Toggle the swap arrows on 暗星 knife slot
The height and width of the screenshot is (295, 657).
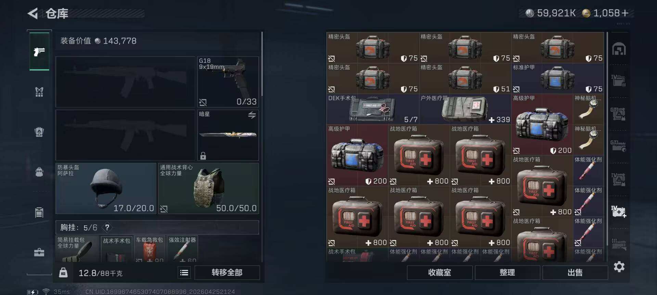point(252,115)
